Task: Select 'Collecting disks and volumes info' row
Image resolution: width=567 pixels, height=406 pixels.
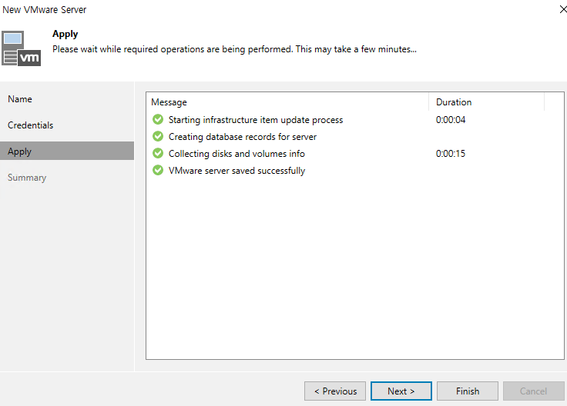Action: pyautogui.click(x=354, y=154)
